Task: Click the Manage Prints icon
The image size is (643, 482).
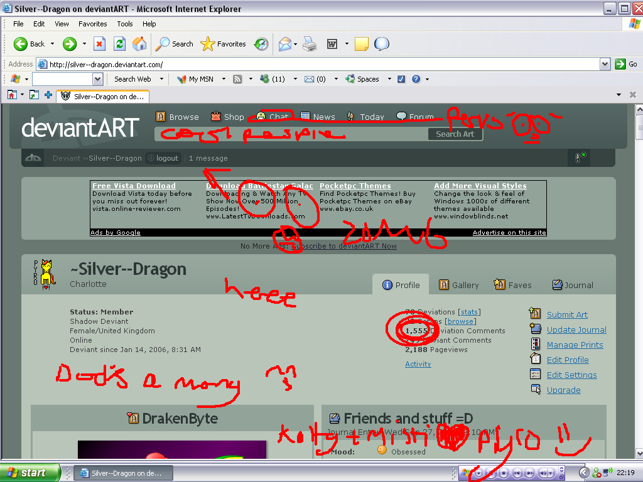Action: coord(535,344)
